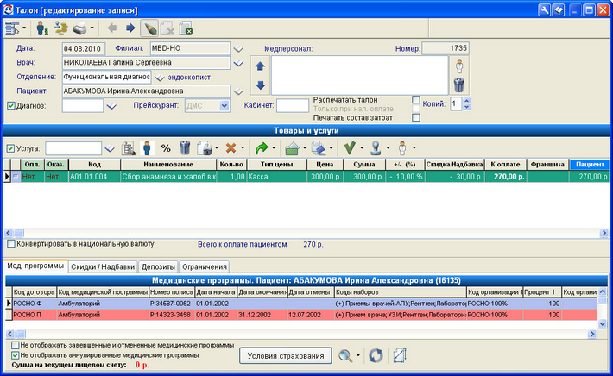Click the doctor figure icon in services toolbar
613x376 pixels.
[x=402, y=148]
